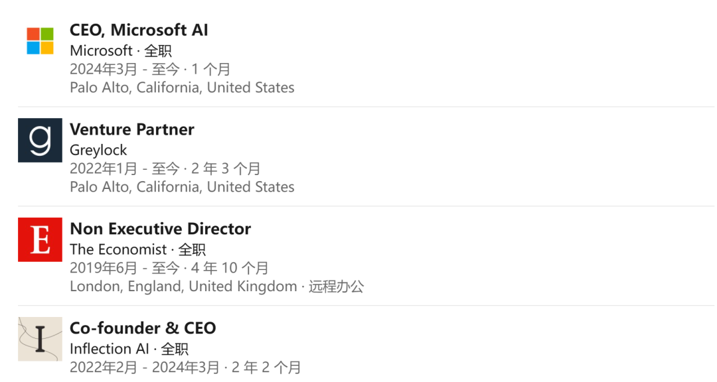This screenshot has width=717, height=382.
Task: Select the CEO, Microsoft AI title
Action: (x=139, y=30)
